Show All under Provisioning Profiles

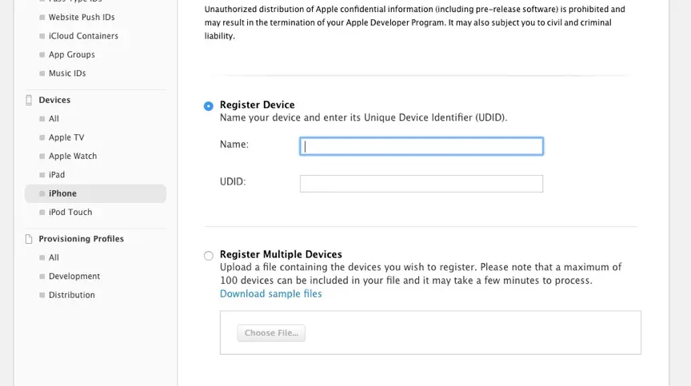pyautogui.click(x=54, y=257)
